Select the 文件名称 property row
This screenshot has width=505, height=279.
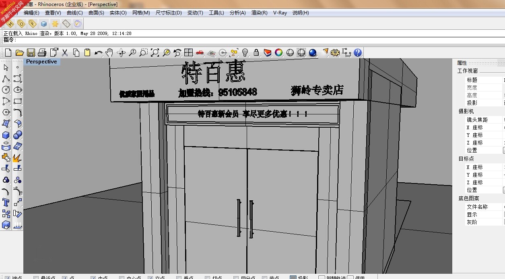click(484, 207)
